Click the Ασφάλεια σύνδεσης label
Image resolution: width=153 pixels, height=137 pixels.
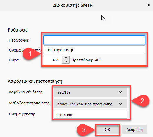[26, 92]
